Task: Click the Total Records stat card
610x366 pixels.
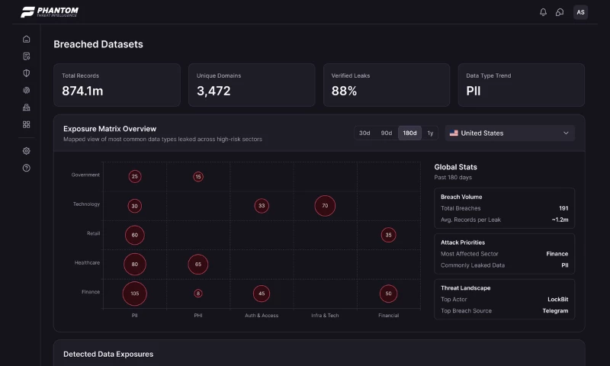Action: point(117,85)
